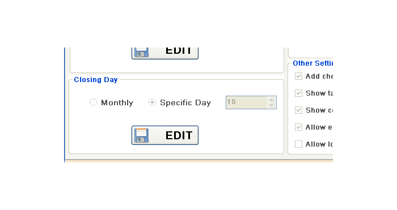Enable the unchecked "Allow lo..." checkbox

click(298, 144)
